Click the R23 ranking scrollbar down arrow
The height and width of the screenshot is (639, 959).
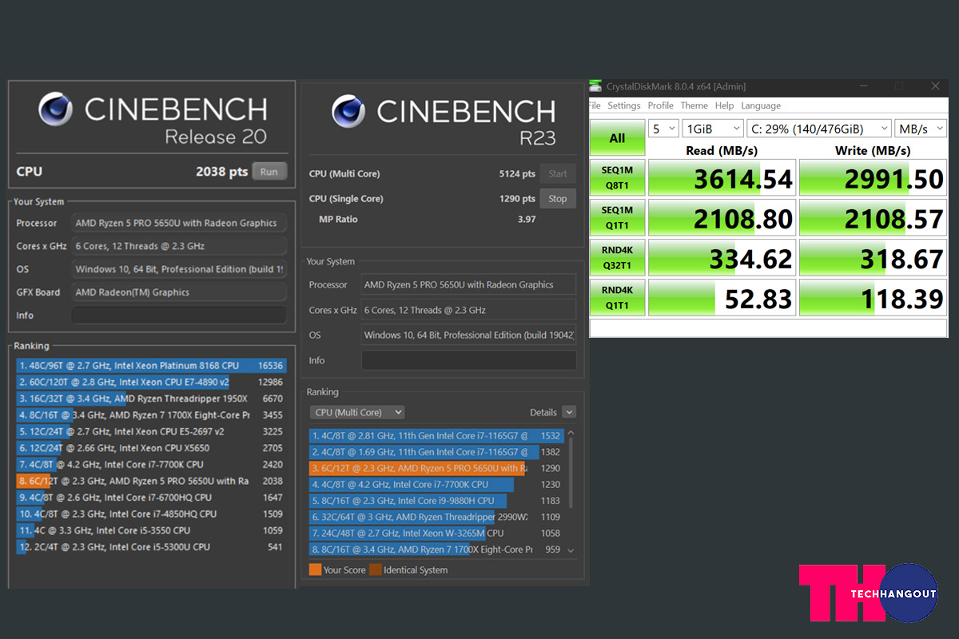pyautogui.click(x=571, y=550)
